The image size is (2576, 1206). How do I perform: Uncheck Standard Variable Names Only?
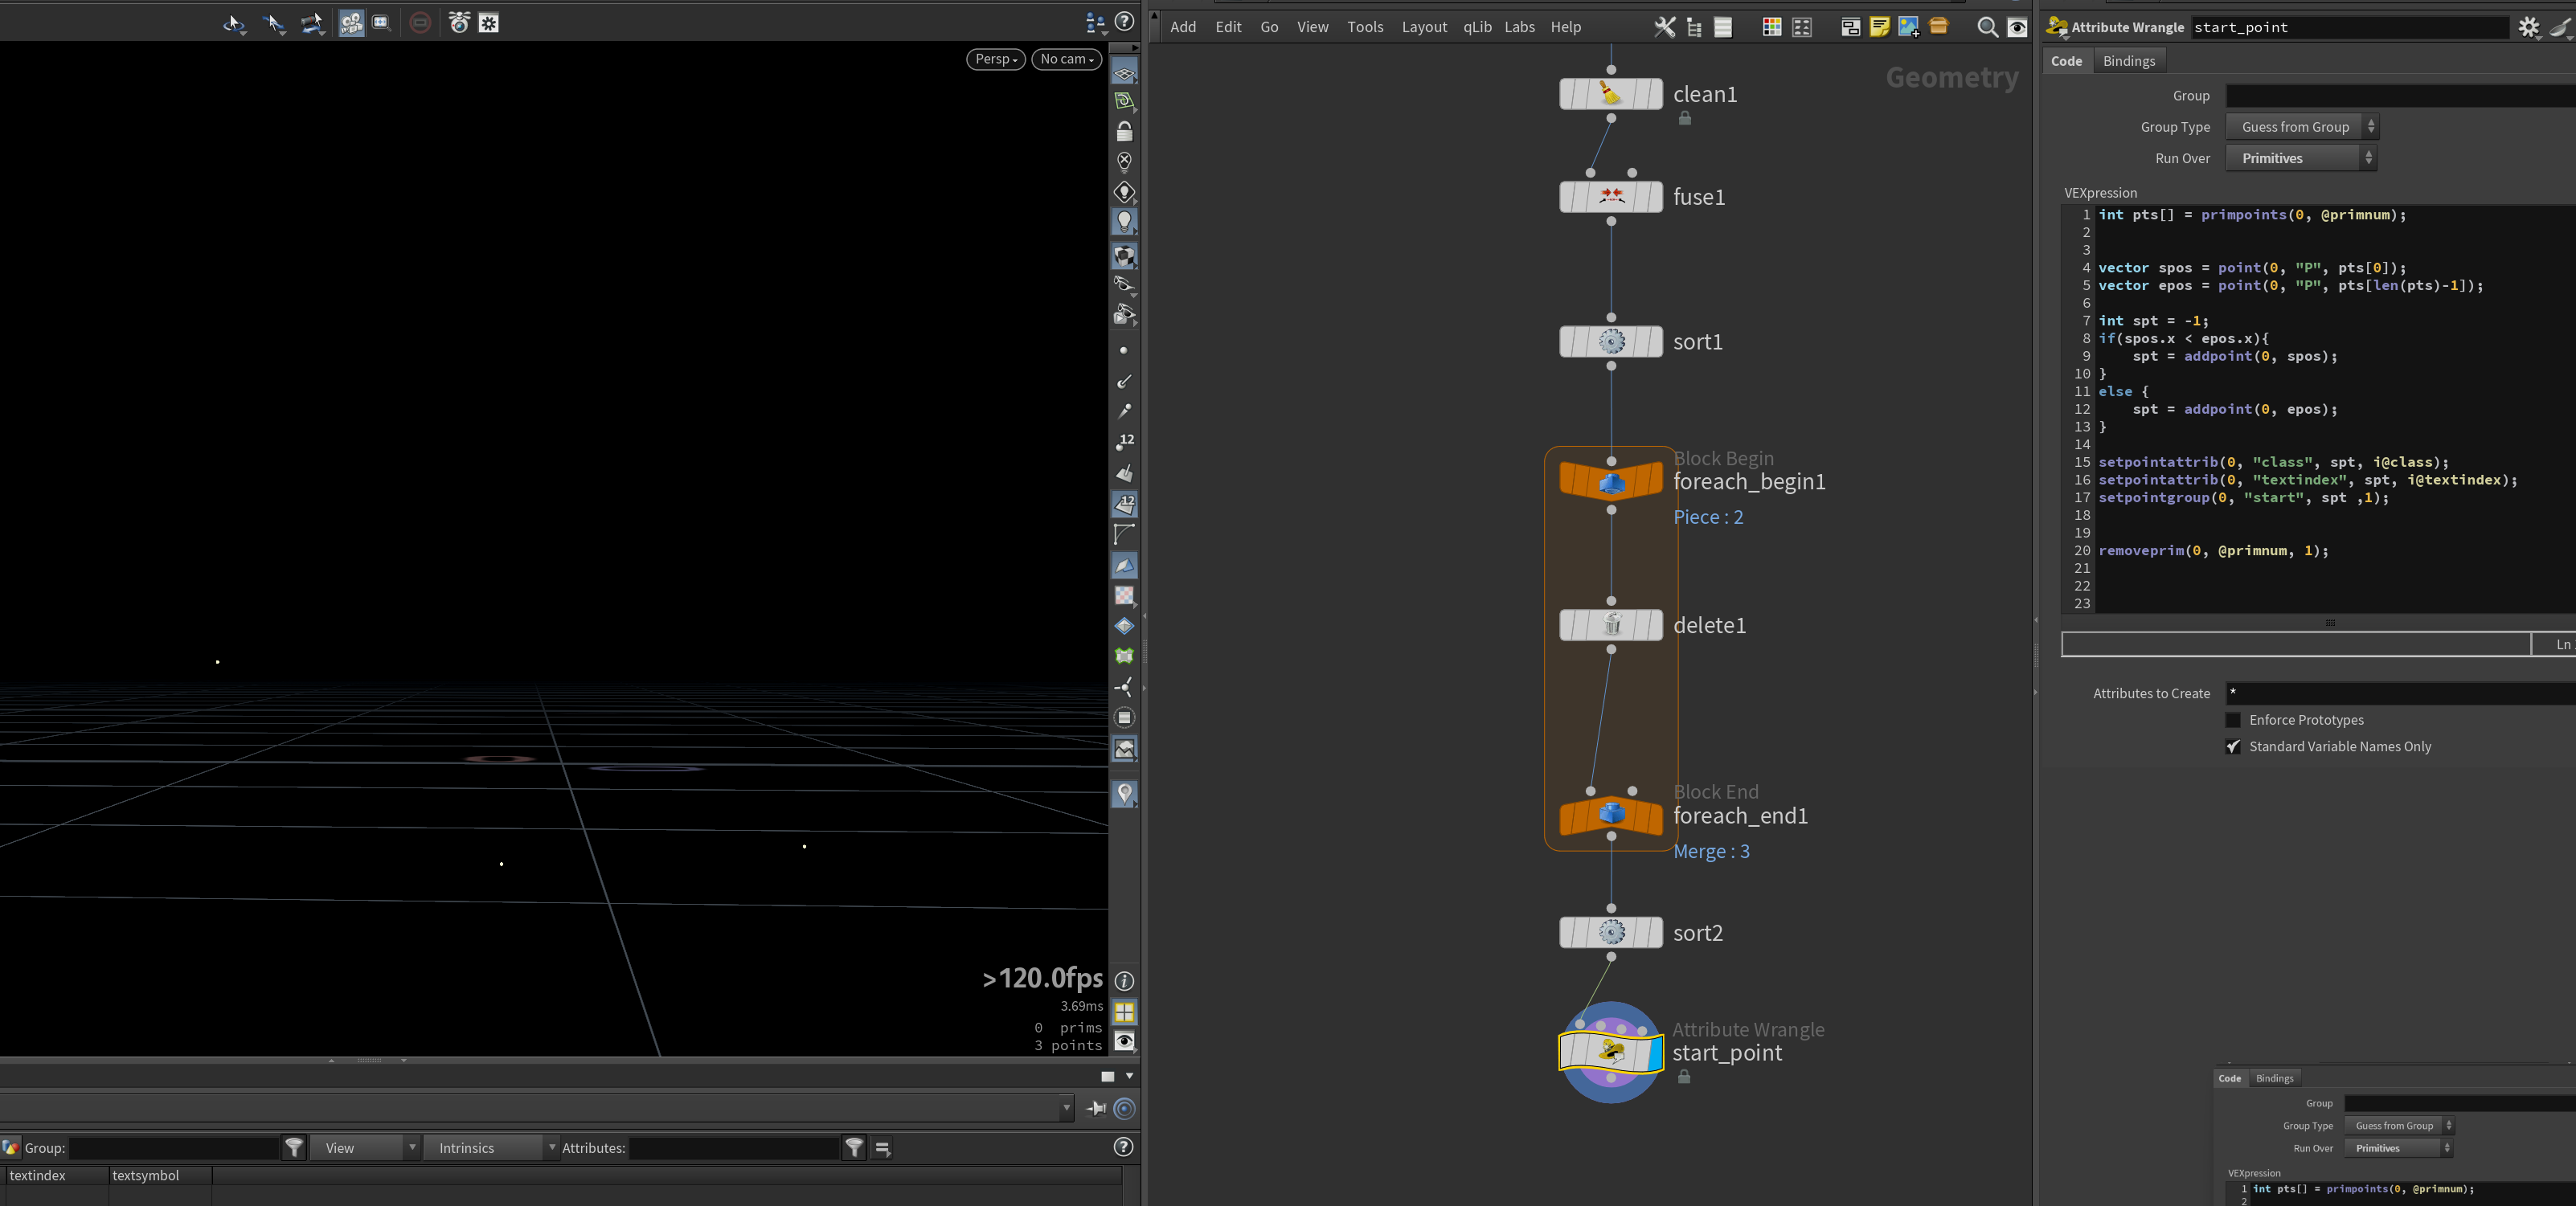pyautogui.click(x=2233, y=747)
